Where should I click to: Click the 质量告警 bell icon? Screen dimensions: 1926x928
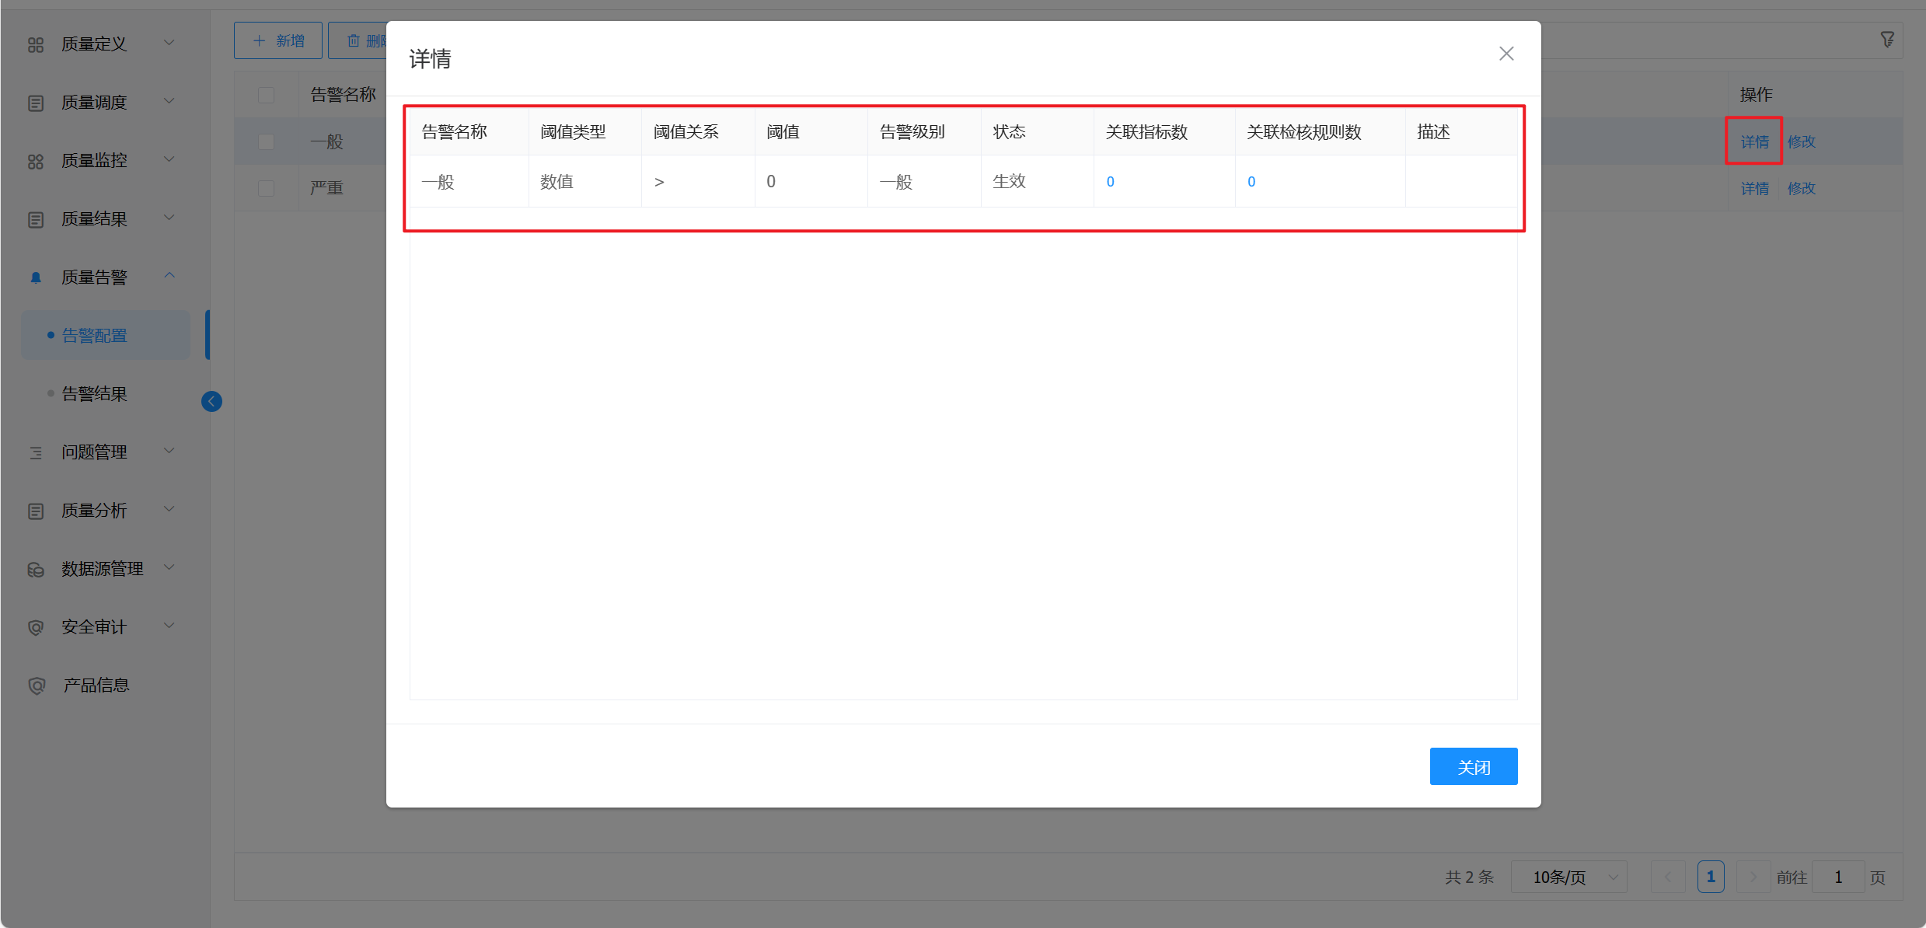pos(36,277)
